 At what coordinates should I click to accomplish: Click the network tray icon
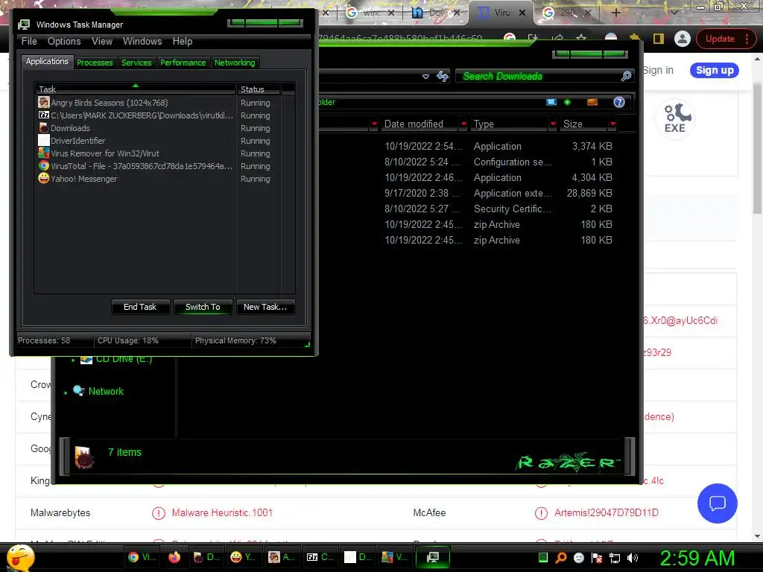coord(615,558)
